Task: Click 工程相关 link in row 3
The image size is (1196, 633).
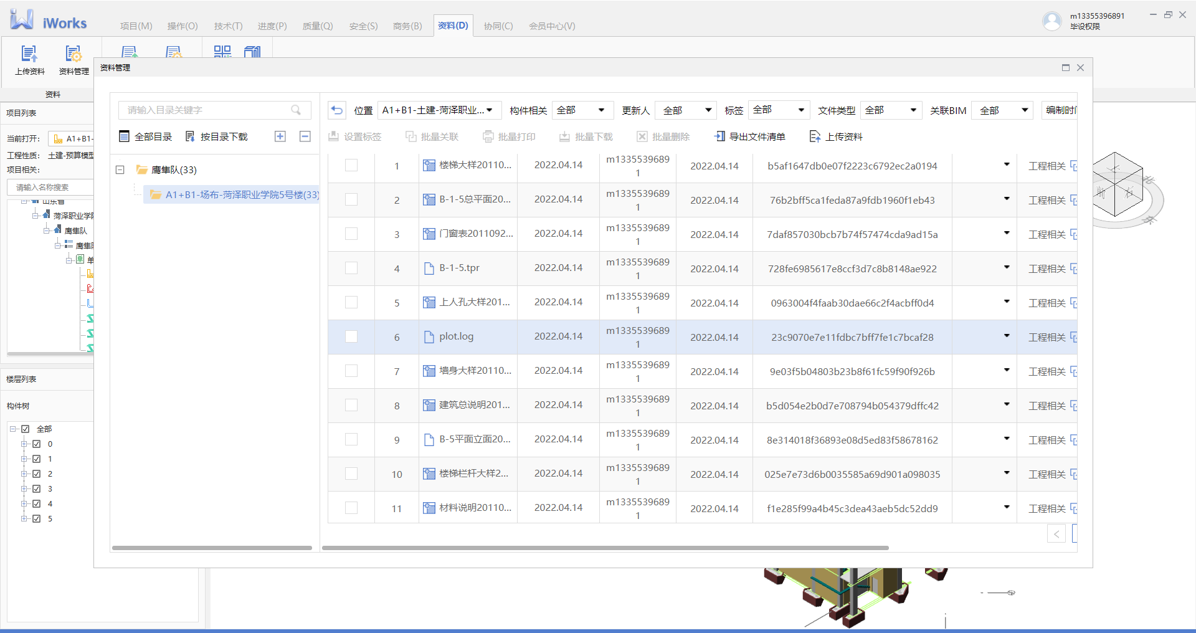Action: click(x=1047, y=234)
